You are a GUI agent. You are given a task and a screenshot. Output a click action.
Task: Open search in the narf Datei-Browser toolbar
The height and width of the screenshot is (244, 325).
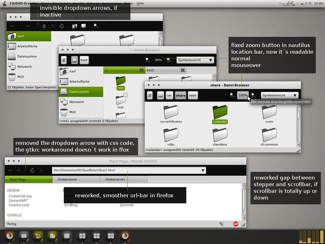[x=96, y=26]
